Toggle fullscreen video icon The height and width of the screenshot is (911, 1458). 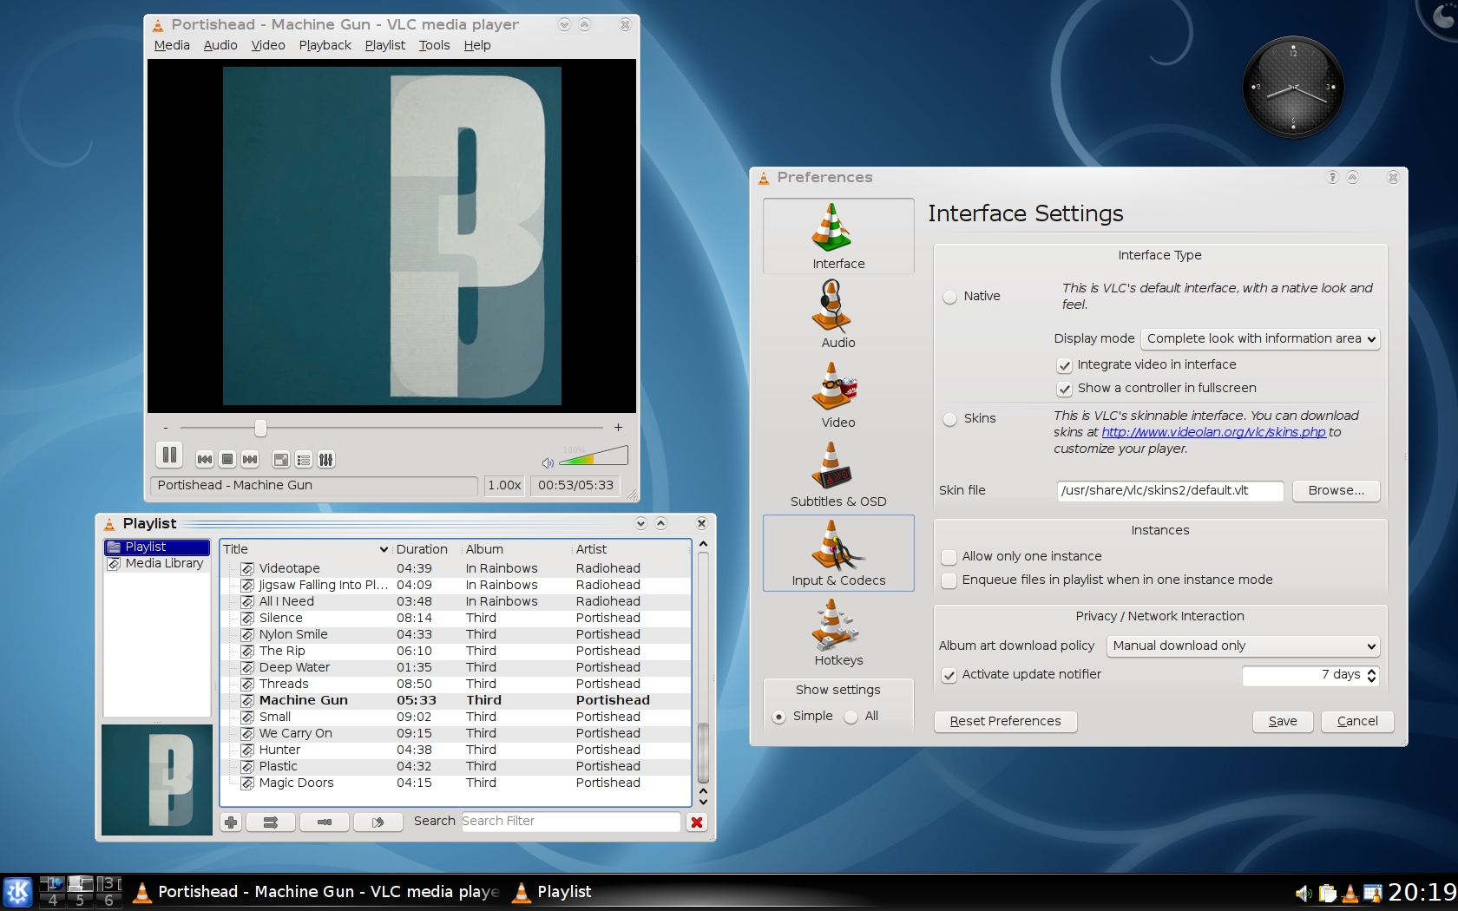[x=280, y=460]
